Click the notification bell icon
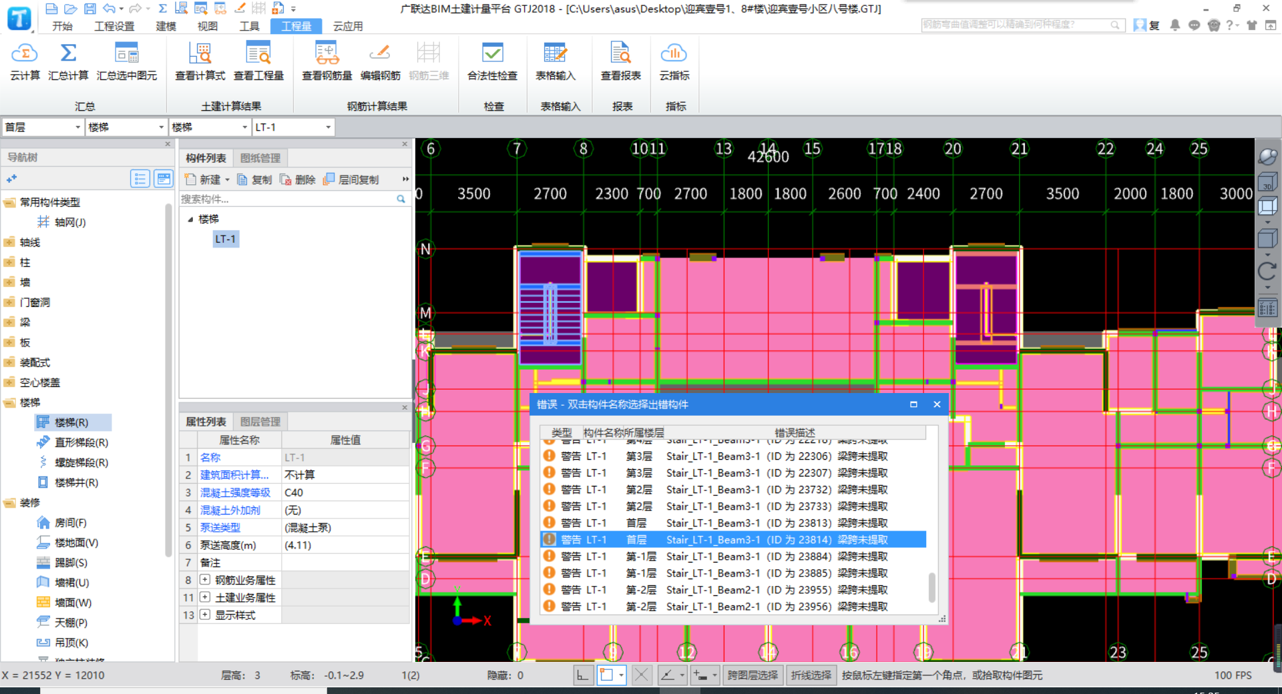Screen dimensions: 1282x694 1174,25
